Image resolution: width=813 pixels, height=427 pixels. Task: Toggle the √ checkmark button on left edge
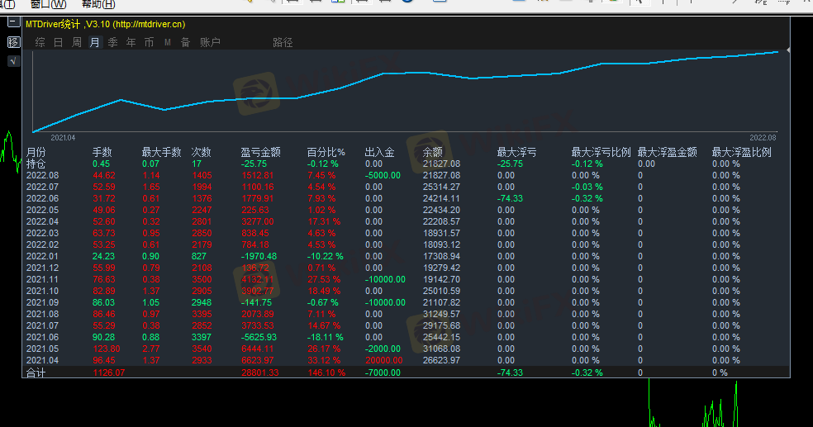click(x=13, y=61)
